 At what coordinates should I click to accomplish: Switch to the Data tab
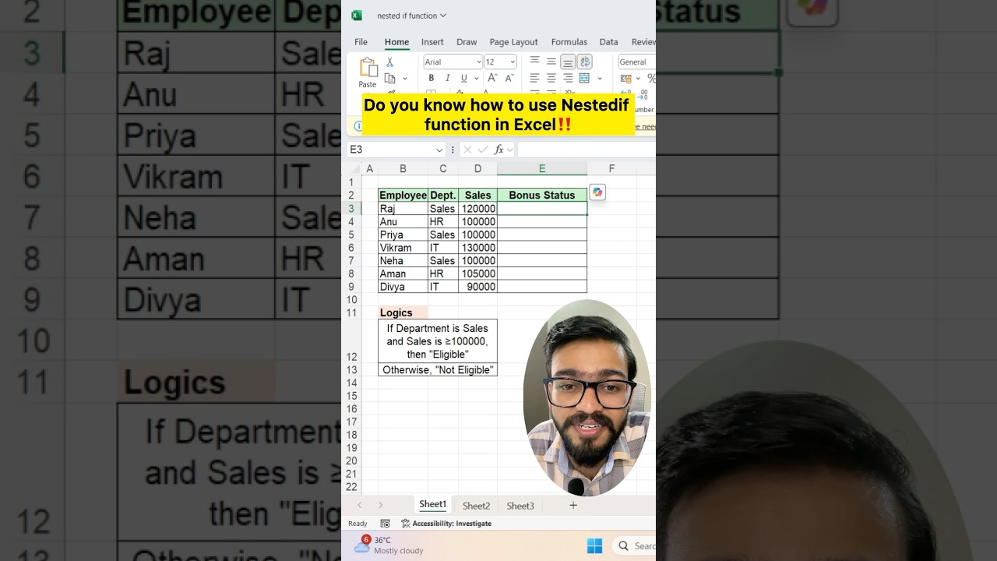[x=608, y=42]
